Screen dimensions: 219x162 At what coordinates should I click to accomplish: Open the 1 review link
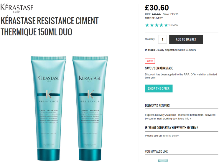point(173,25)
